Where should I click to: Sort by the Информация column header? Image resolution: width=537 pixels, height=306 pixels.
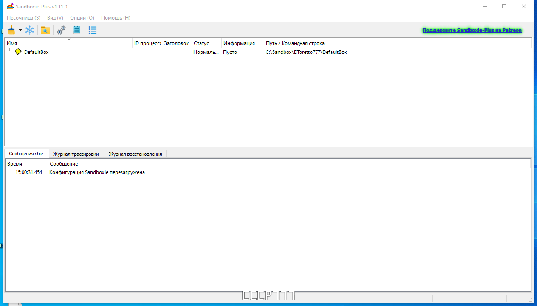[243, 43]
